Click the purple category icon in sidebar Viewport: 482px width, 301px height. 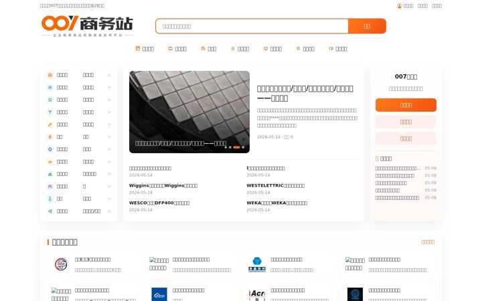tap(50, 187)
